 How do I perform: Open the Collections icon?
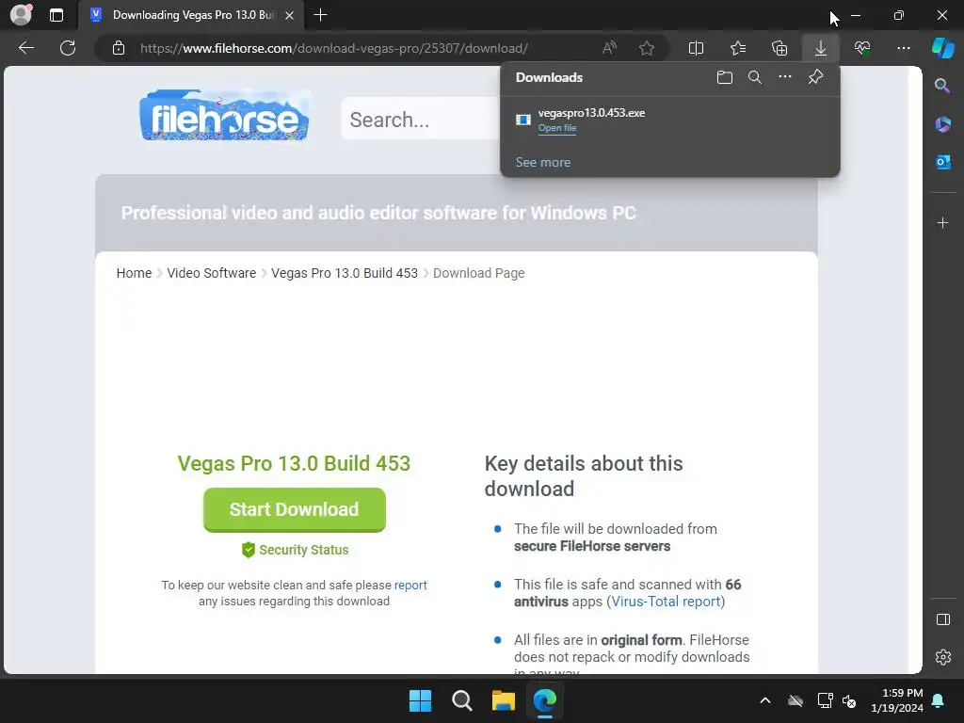(x=779, y=48)
